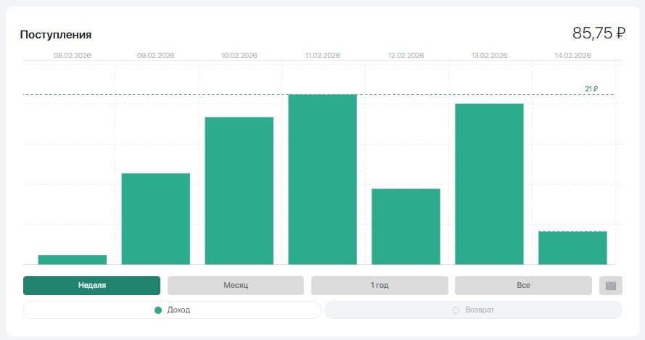Click the 14.02.2026 income bar
Screen dimensions: 645x340
pos(572,248)
